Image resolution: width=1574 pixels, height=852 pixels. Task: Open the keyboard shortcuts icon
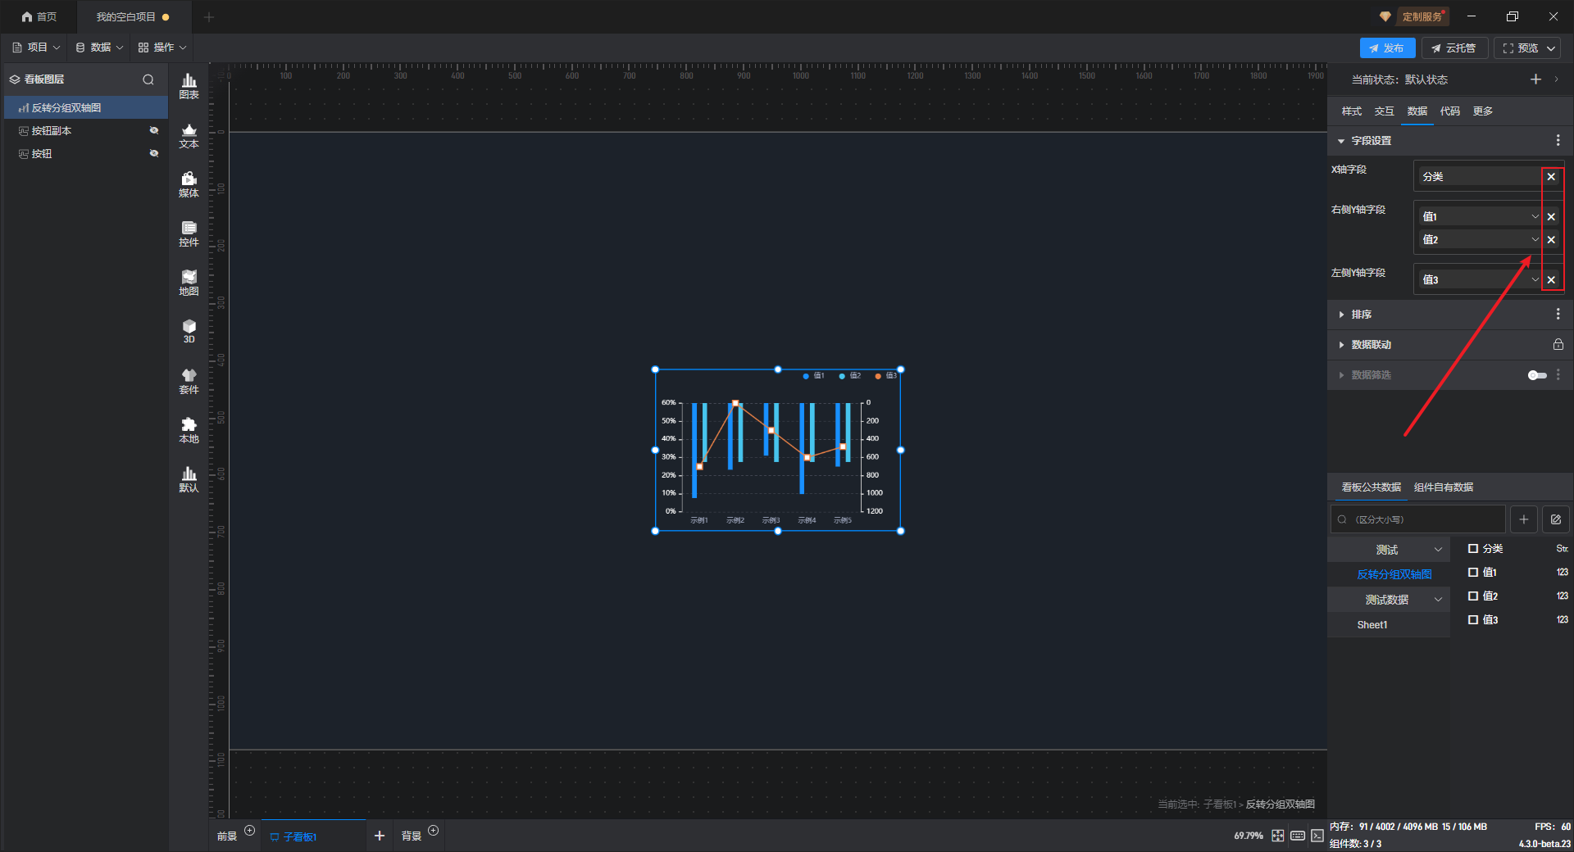coord(1298,836)
